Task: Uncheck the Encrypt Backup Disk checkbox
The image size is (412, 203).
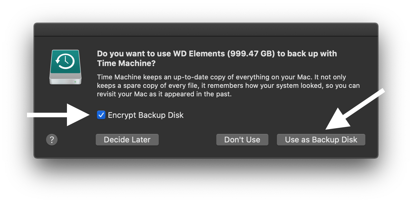Action: click(101, 115)
